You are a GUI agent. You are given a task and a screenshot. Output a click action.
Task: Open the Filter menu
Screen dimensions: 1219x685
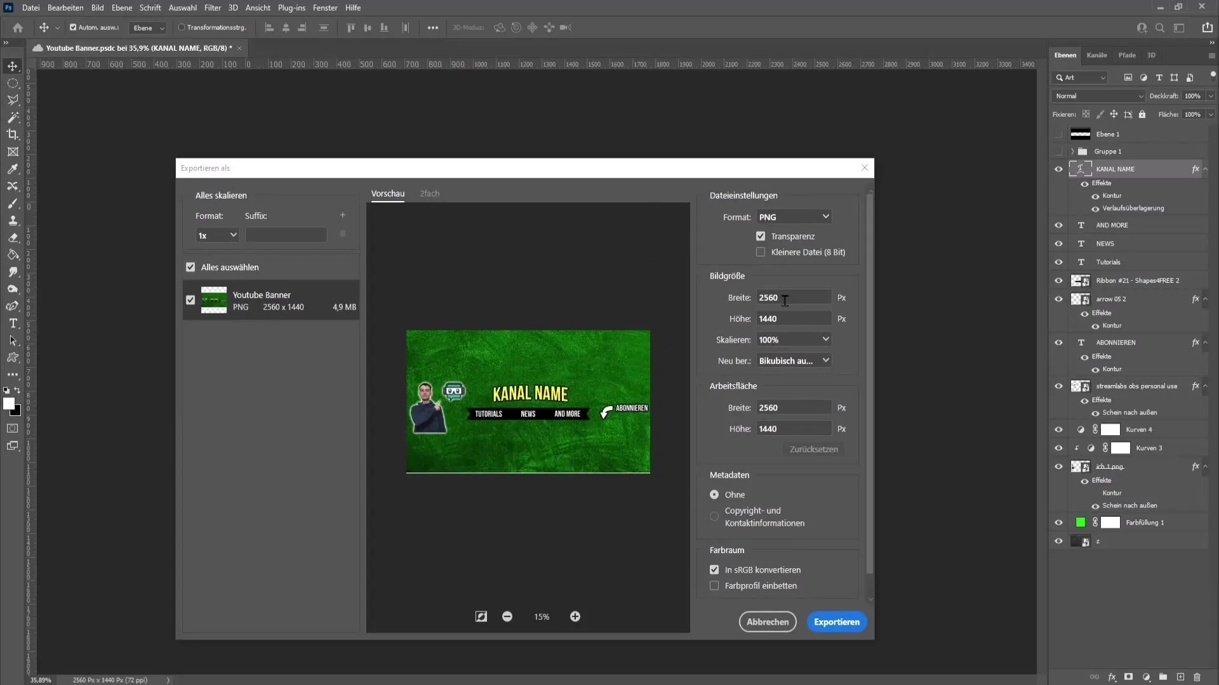212,8
